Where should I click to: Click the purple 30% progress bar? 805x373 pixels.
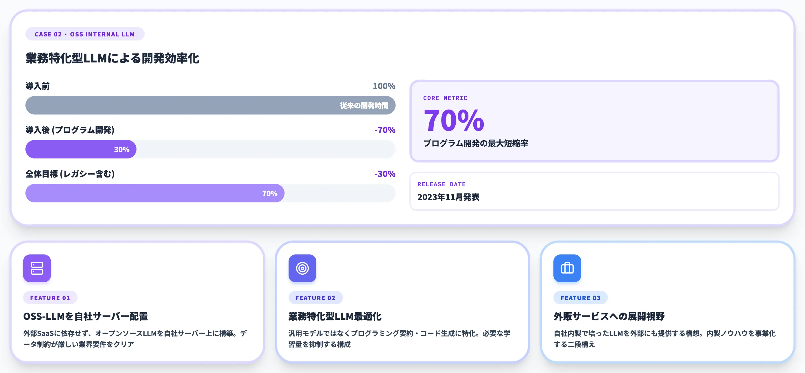[81, 149]
